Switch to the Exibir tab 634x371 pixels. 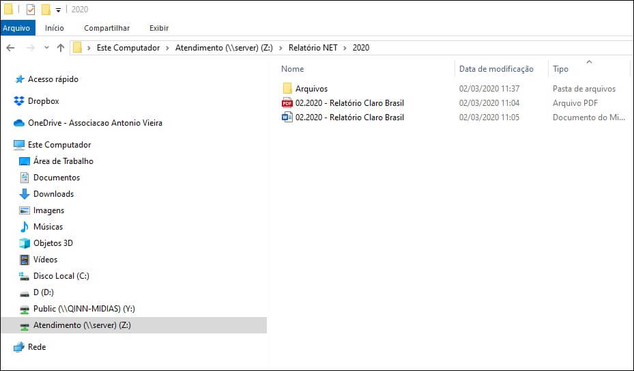click(x=159, y=28)
